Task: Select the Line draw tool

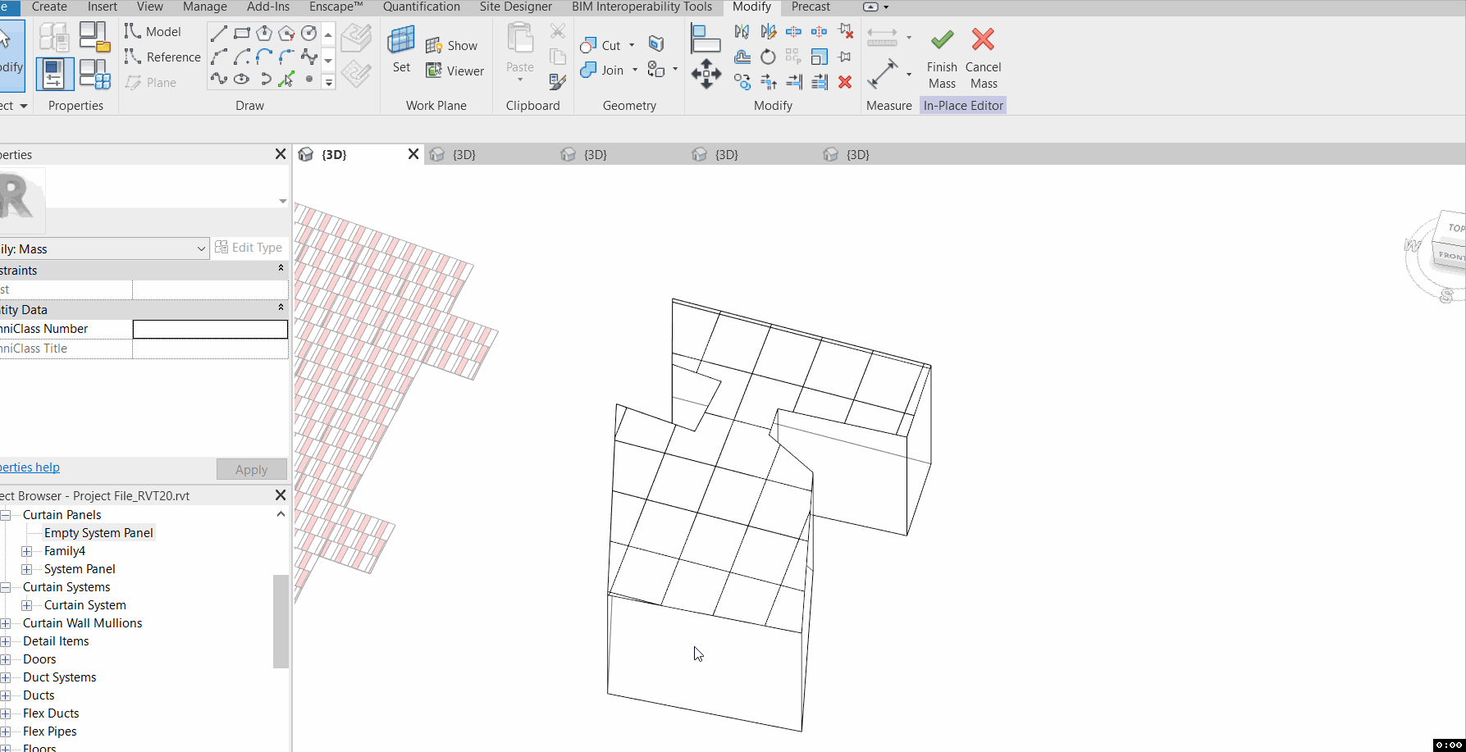Action: click(218, 31)
